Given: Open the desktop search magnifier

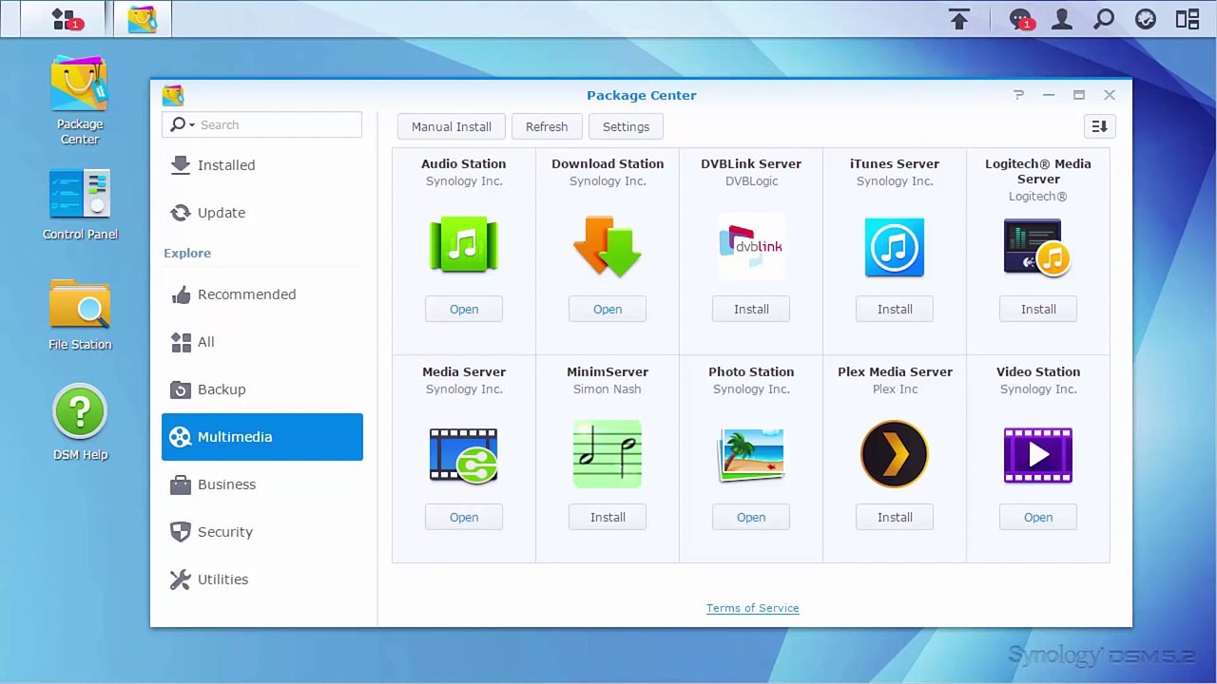Looking at the screenshot, I should coord(1104,19).
